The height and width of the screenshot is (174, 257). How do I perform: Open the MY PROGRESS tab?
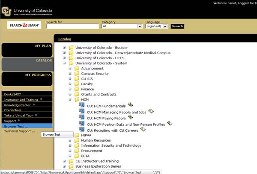(x=27, y=79)
